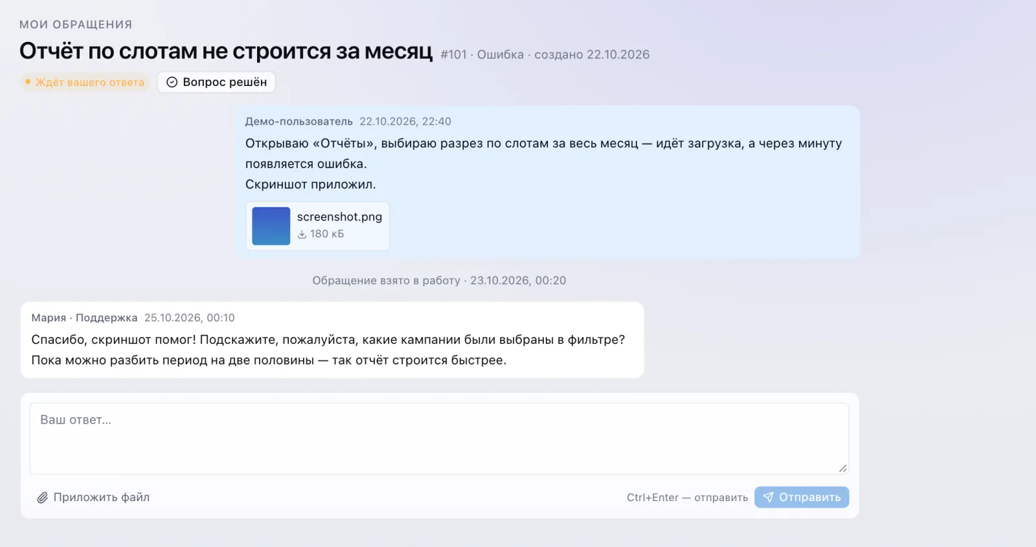Open the "Мои обращения" breadcrumb link
The image size is (1036, 547).
tap(76, 25)
